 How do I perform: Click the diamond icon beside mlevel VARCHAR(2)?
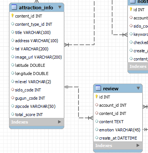12,81
